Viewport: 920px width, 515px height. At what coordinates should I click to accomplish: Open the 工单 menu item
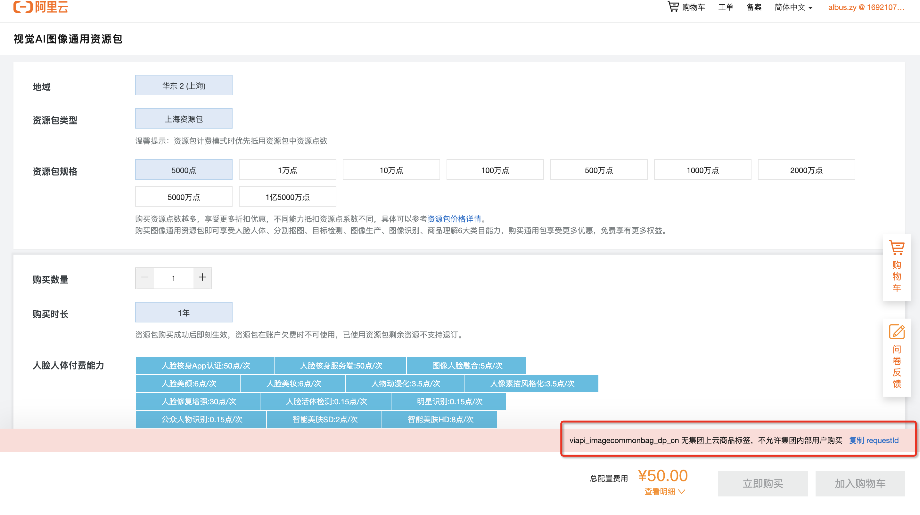point(725,7)
